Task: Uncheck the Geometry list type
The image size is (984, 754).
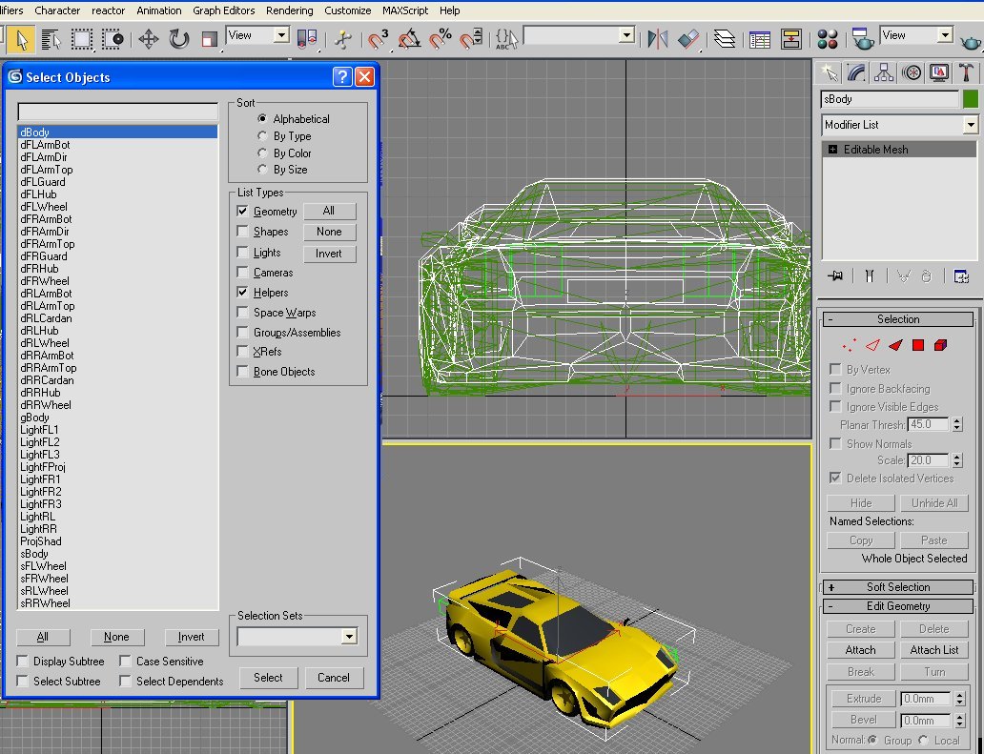Action: click(243, 212)
